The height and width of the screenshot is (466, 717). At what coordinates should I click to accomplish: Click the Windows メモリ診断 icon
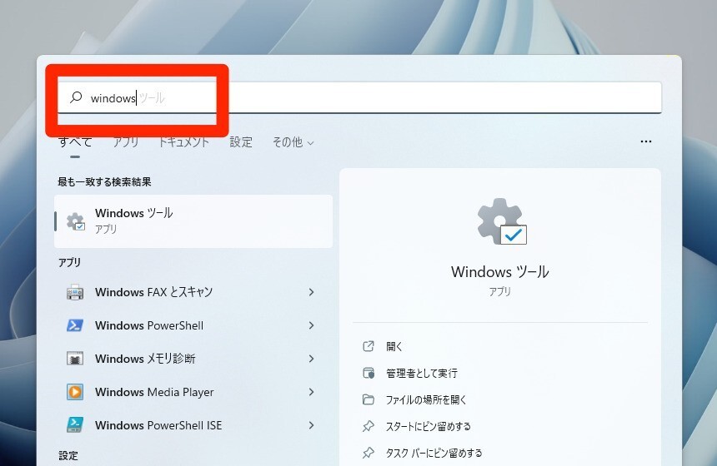[75, 359]
